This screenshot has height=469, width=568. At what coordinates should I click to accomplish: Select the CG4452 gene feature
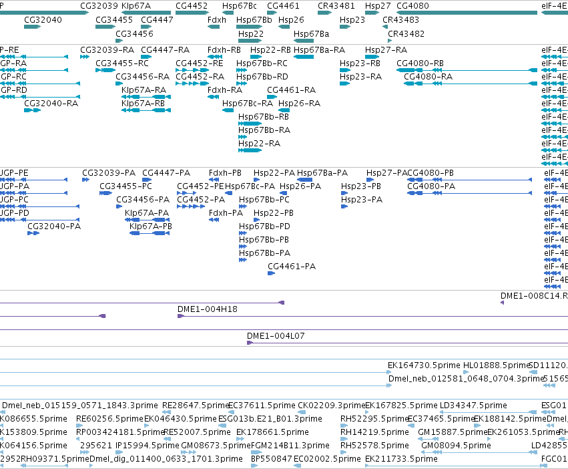coord(192,13)
